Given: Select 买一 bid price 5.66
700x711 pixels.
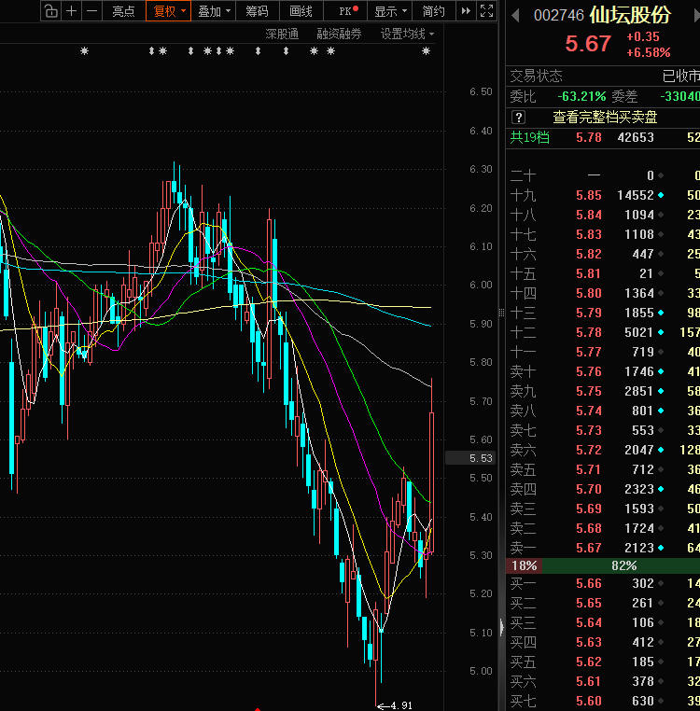Looking at the screenshot, I should [589, 583].
